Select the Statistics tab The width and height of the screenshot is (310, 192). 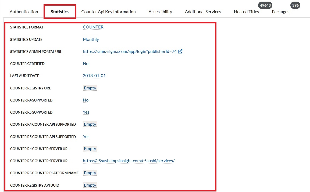click(x=60, y=12)
